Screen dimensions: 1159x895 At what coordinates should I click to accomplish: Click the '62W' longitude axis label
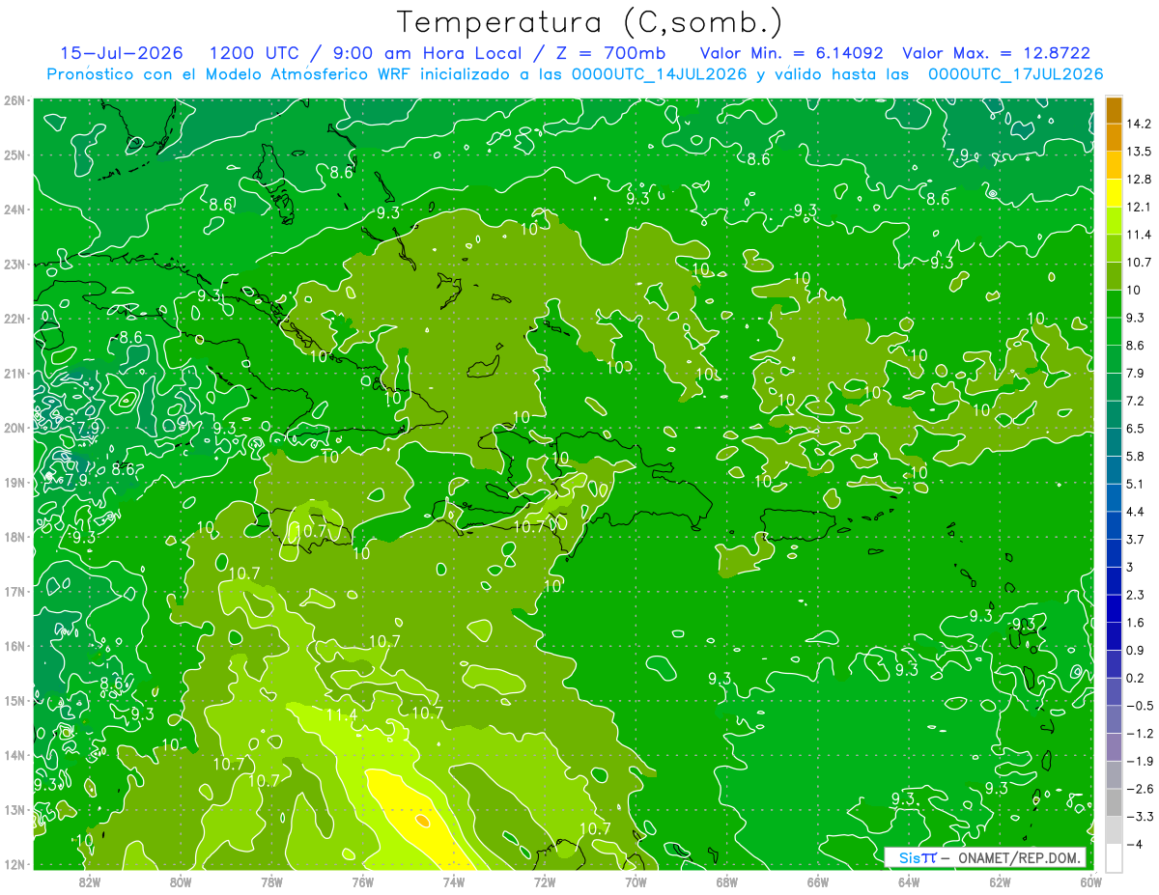[1000, 881]
